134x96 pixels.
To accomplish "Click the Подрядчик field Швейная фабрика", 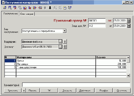I will [x=40, y=42].
